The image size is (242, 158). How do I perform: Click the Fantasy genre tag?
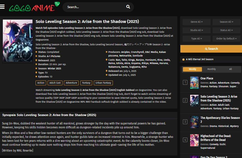coord(86,83)
